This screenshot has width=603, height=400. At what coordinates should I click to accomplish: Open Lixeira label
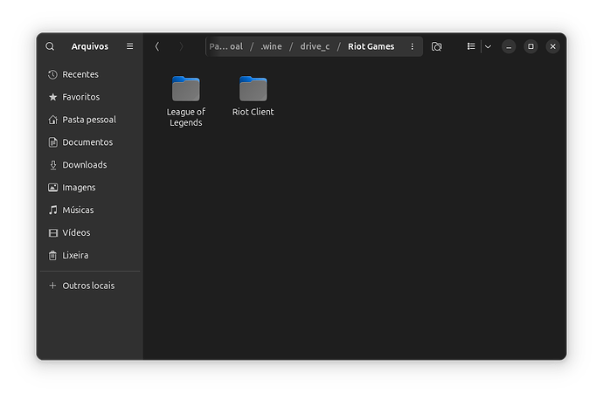click(75, 255)
